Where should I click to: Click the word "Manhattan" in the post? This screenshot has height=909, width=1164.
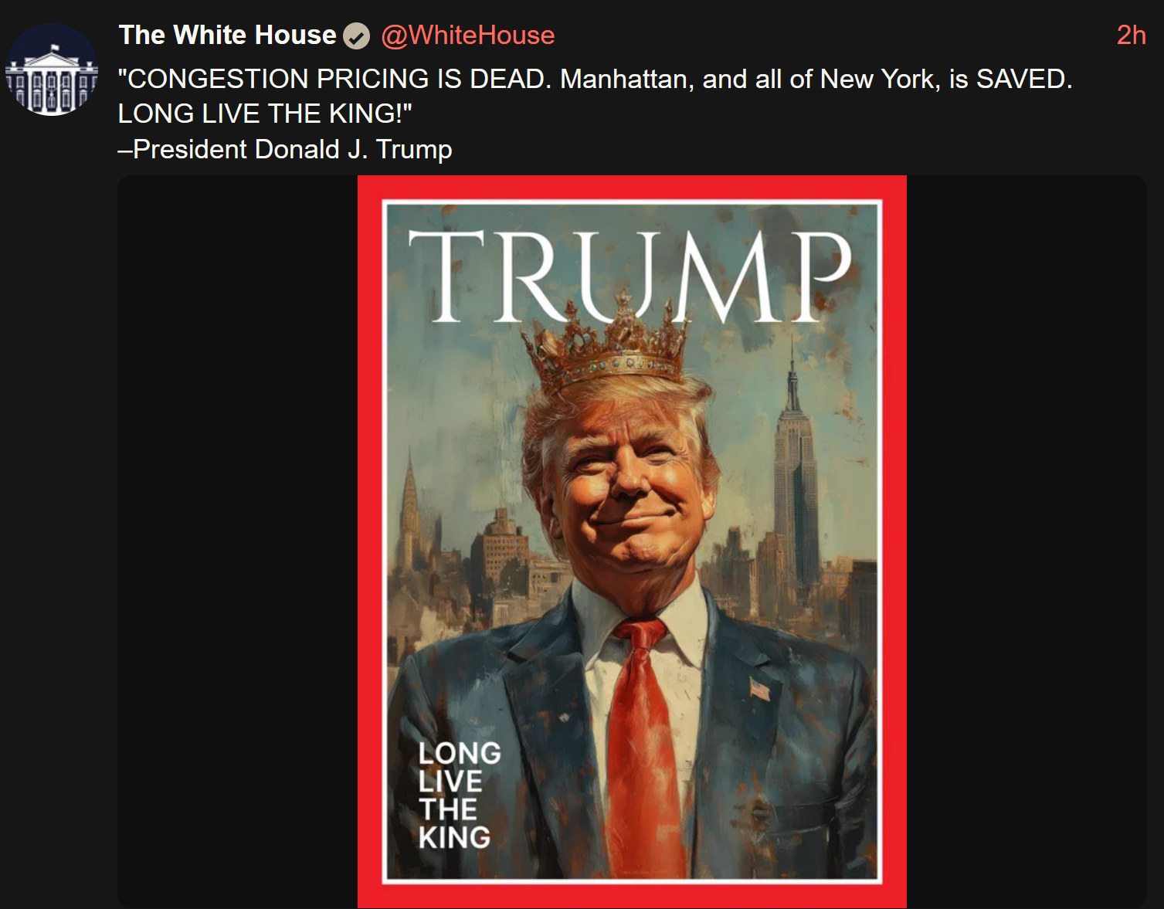[x=624, y=79]
